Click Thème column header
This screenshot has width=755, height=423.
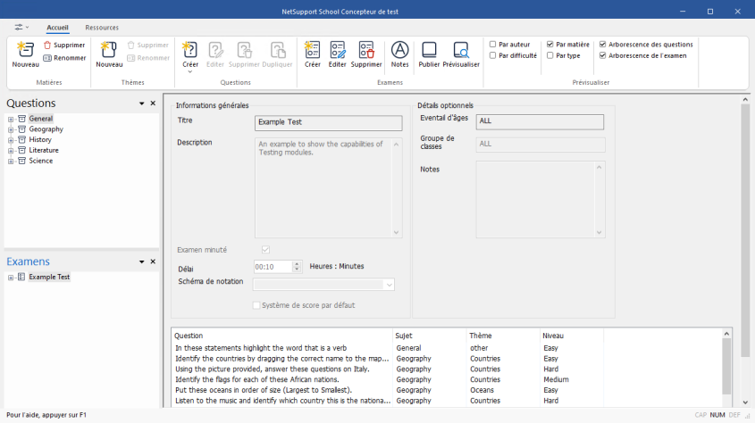504,336
